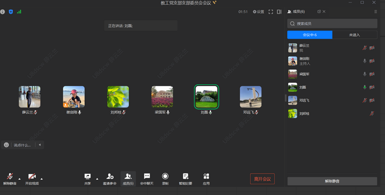Toggle 薛云兰 microphone icon in member list
Viewport: 385px width, 195px height.
tap(365, 48)
